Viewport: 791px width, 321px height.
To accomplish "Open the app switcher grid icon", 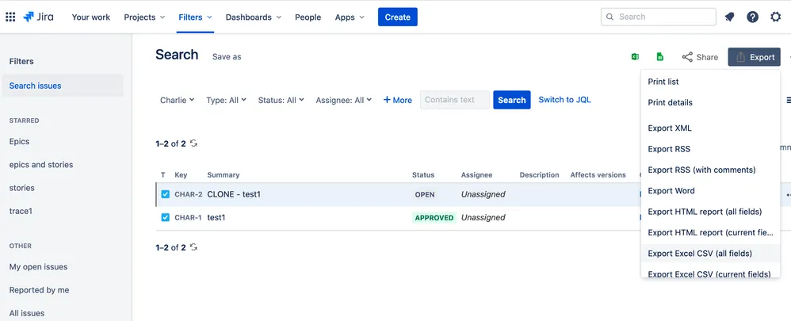I will 10,17.
